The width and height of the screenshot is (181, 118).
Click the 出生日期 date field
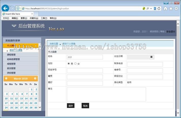(x=138, y=57)
